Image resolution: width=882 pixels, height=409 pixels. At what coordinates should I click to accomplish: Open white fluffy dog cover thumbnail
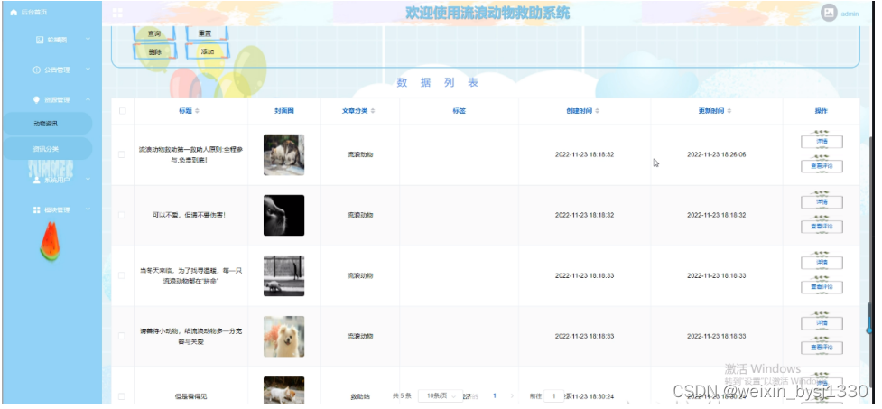point(284,337)
